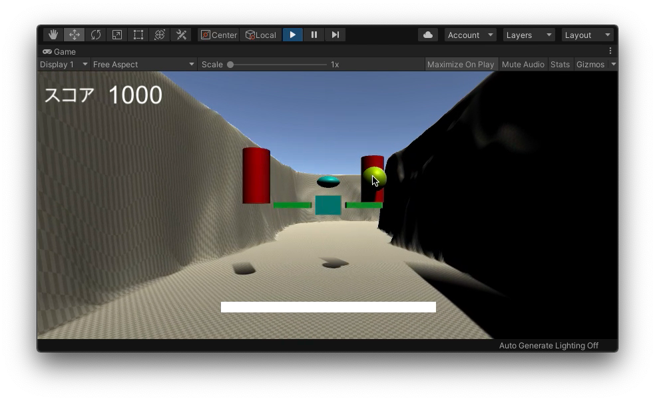Toggle Maximize On Play
655x401 pixels.
(x=461, y=65)
